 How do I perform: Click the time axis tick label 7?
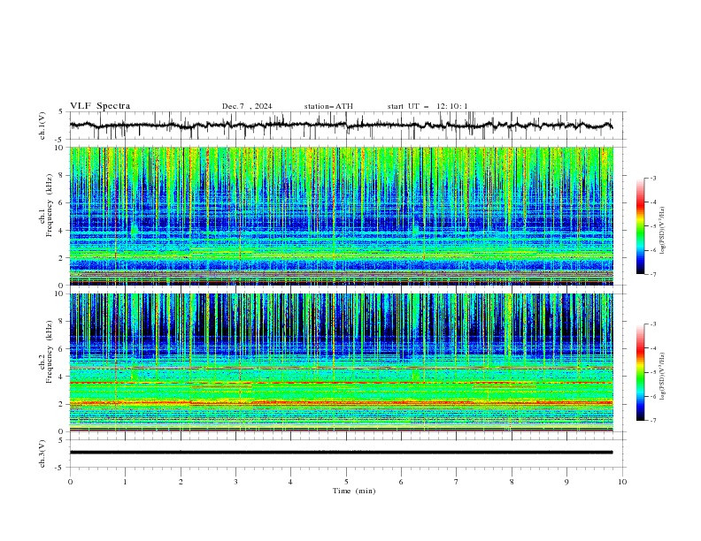click(457, 482)
